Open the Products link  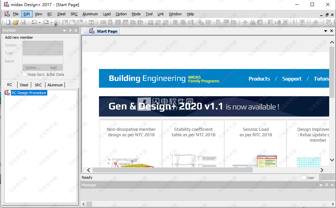point(259,79)
